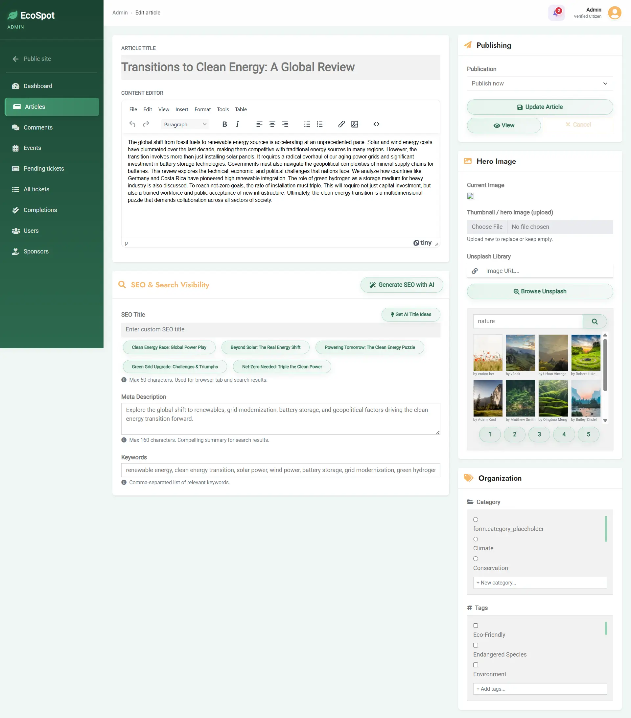The width and height of the screenshot is (631, 718).
Task: Open the notifications bell icon
Action: coord(556,13)
